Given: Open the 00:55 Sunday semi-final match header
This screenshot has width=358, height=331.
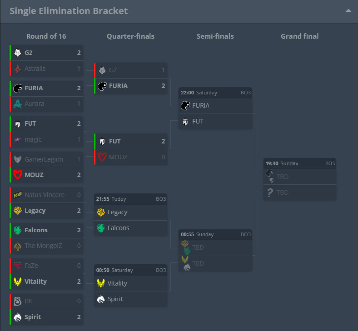Looking at the screenshot, I should [x=215, y=234].
